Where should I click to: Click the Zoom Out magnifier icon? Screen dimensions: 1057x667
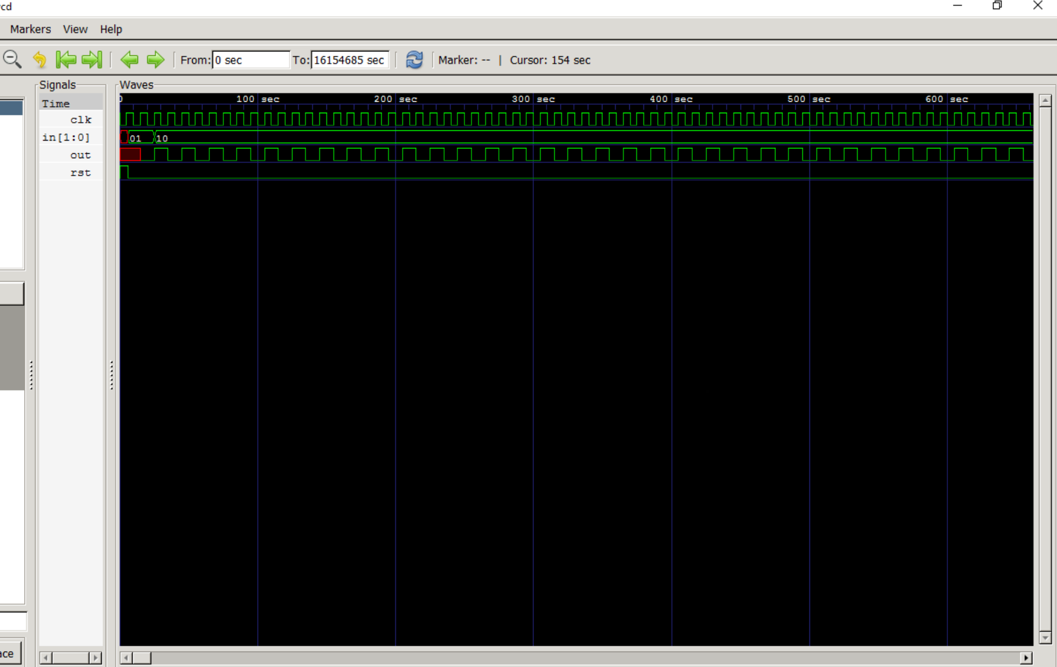12,59
